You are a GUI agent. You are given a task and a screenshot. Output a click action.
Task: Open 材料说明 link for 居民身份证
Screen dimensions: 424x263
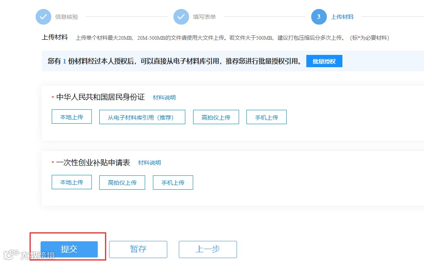(164, 97)
